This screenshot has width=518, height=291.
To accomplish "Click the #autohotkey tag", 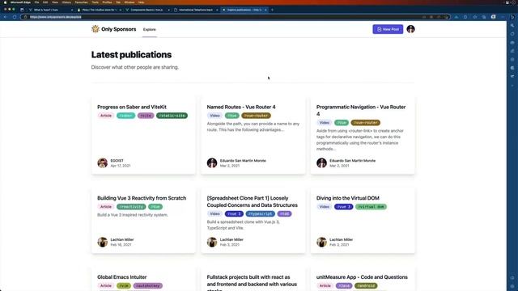I will pyautogui.click(x=147, y=285).
